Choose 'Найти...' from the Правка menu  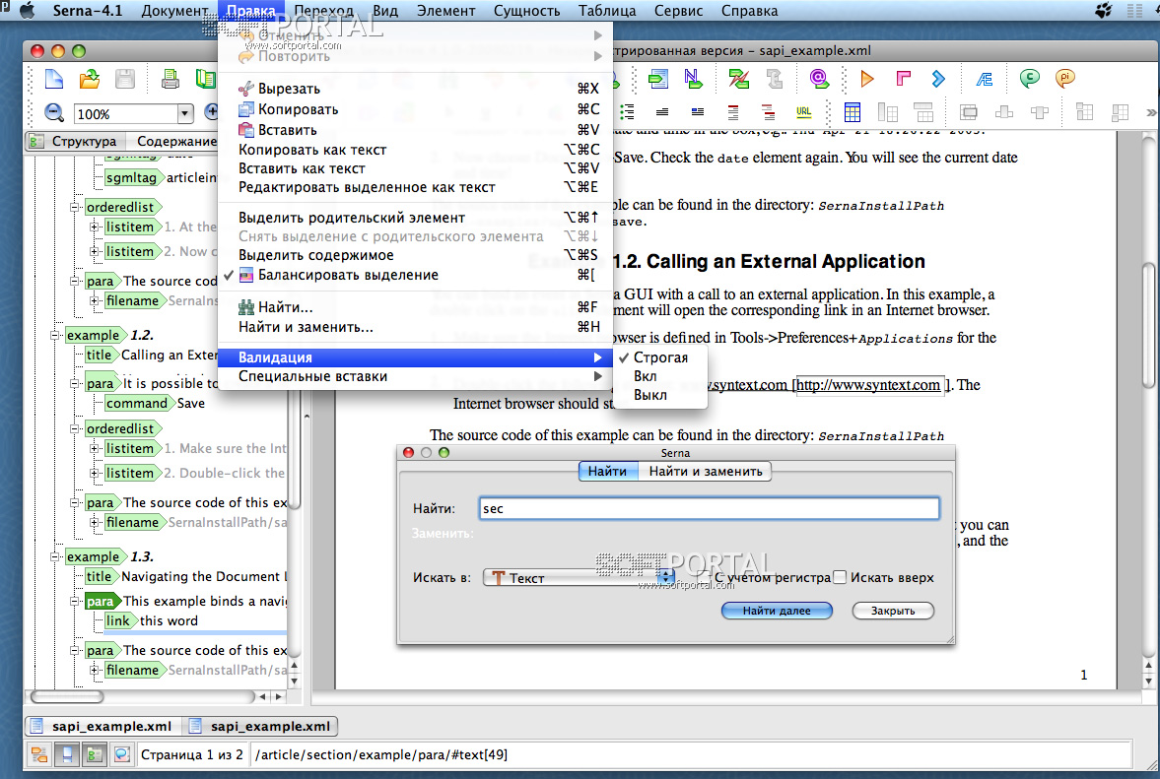415,307
